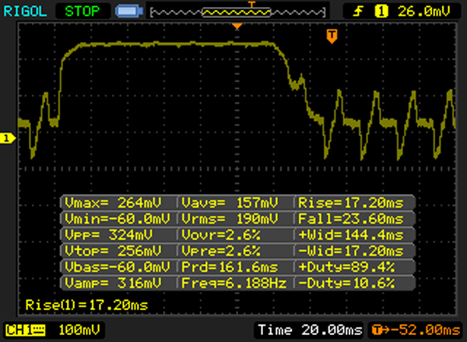Click the Freq=6.188Hz measurement

point(233,283)
